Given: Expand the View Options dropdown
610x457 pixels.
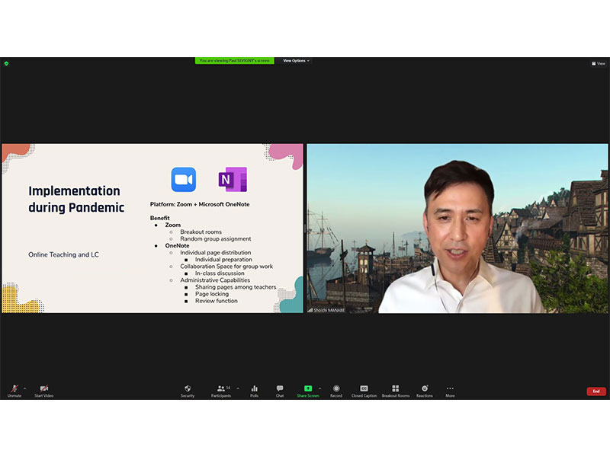Looking at the screenshot, I should [297, 61].
